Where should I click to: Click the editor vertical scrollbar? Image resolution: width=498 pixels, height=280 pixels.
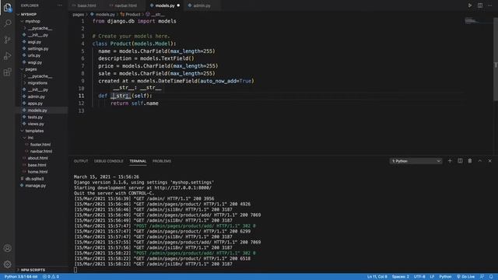[x=496, y=59]
